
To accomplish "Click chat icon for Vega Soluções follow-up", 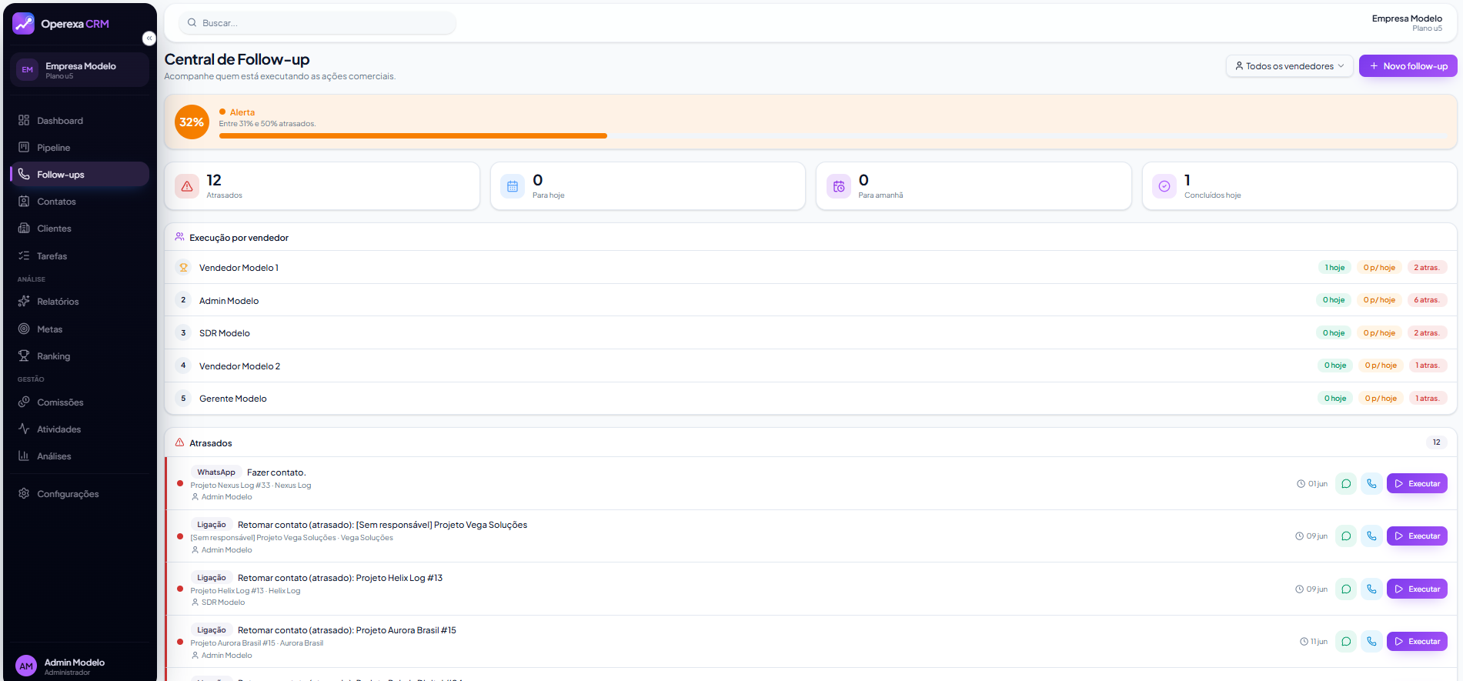I will pos(1346,536).
